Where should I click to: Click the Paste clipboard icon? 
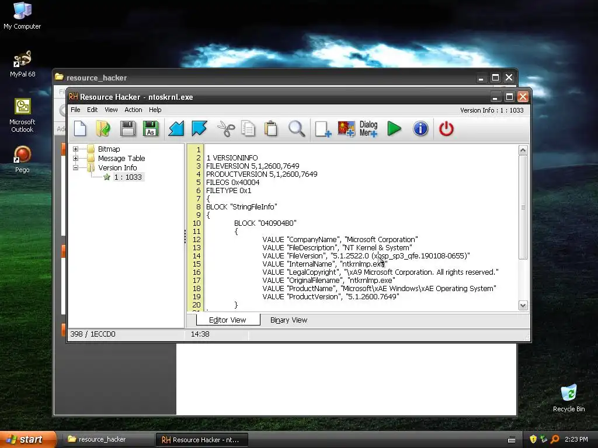pyautogui.click(x=271, y=129)
